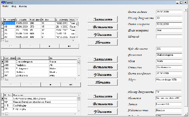Click Печать button next to the top grid
Viewport: 189px width, 117px height.
103,42
